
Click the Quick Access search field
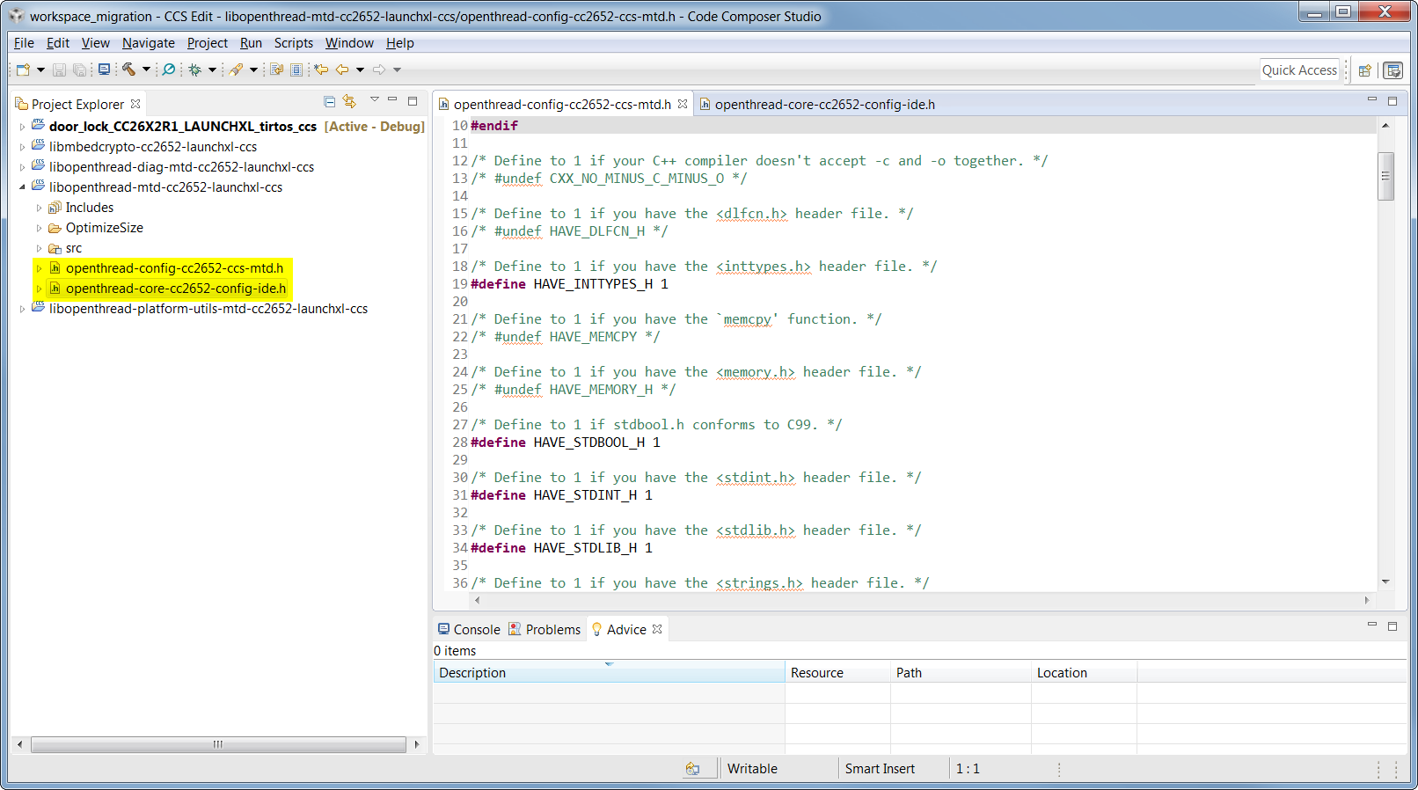coord(1299,70)
